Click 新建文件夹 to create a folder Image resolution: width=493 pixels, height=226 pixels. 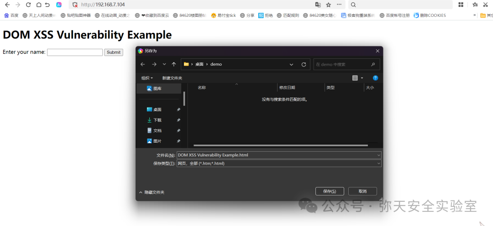pyautogui.click(x=172, y=78)
